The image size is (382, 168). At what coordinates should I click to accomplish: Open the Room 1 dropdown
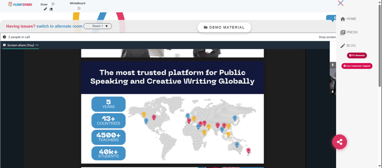[x=98, y=26]
